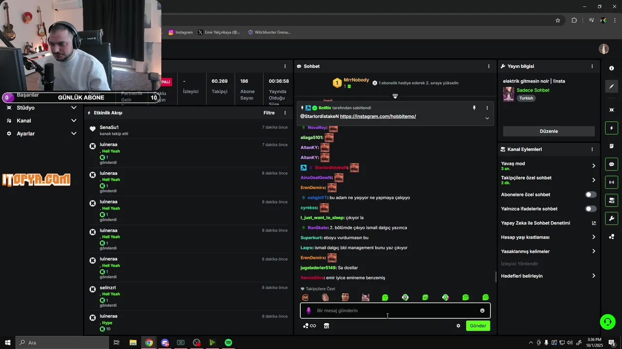
Task: Click the document notes icon in right sidebar
Action: [x=611, y=146]
